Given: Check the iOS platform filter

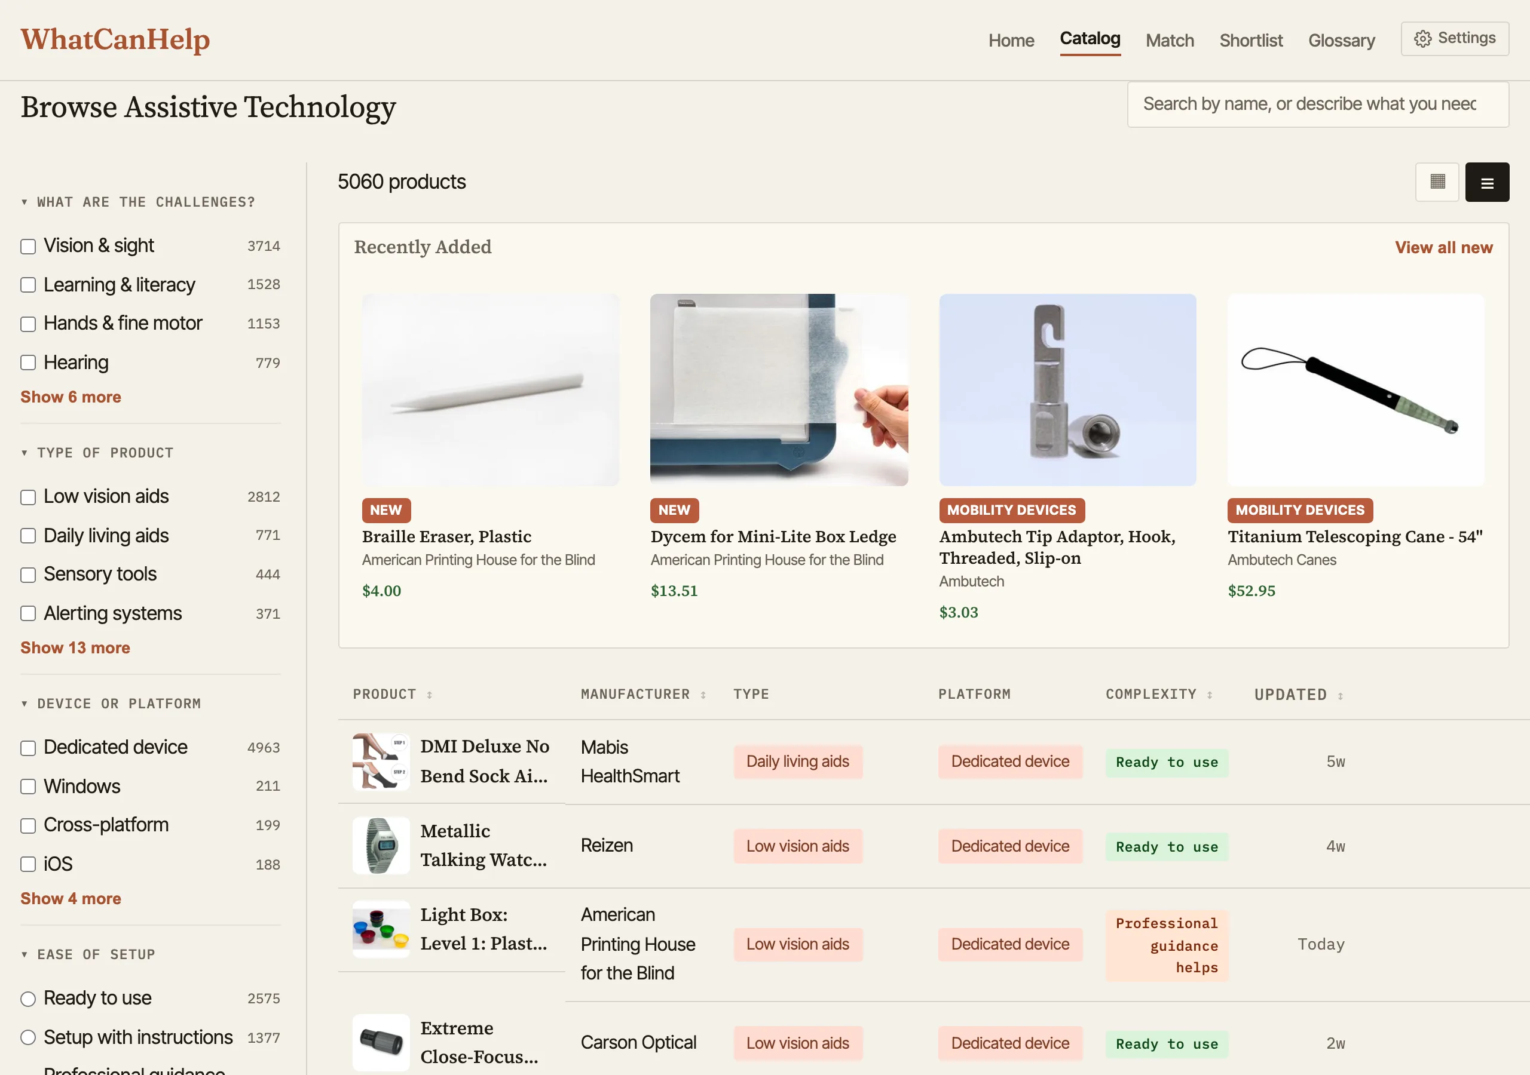Looking at the screenshot, I should point(28,865).
